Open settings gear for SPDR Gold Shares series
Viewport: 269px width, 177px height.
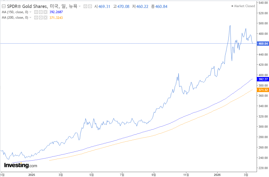pos(90,6)
